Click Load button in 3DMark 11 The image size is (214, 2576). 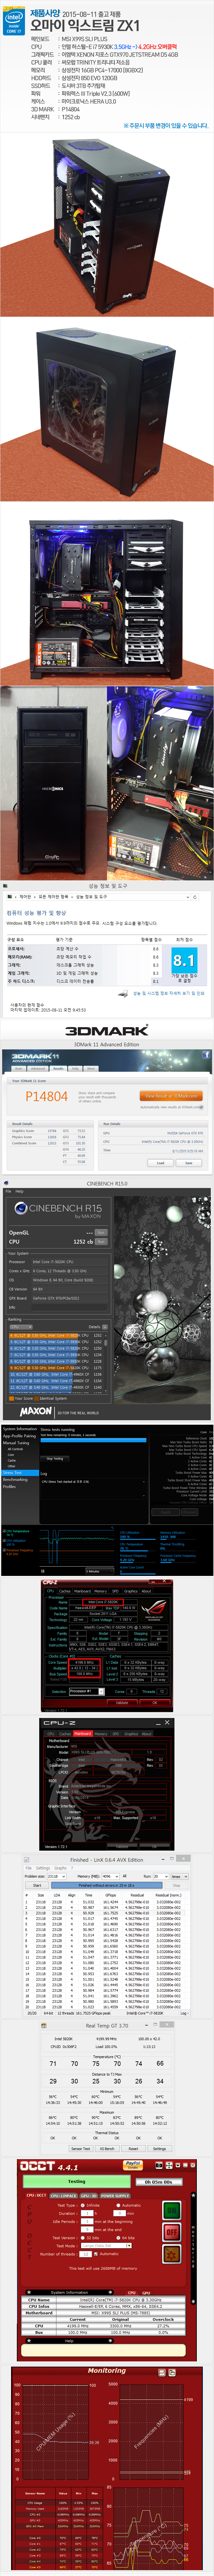coord(160,1163)
